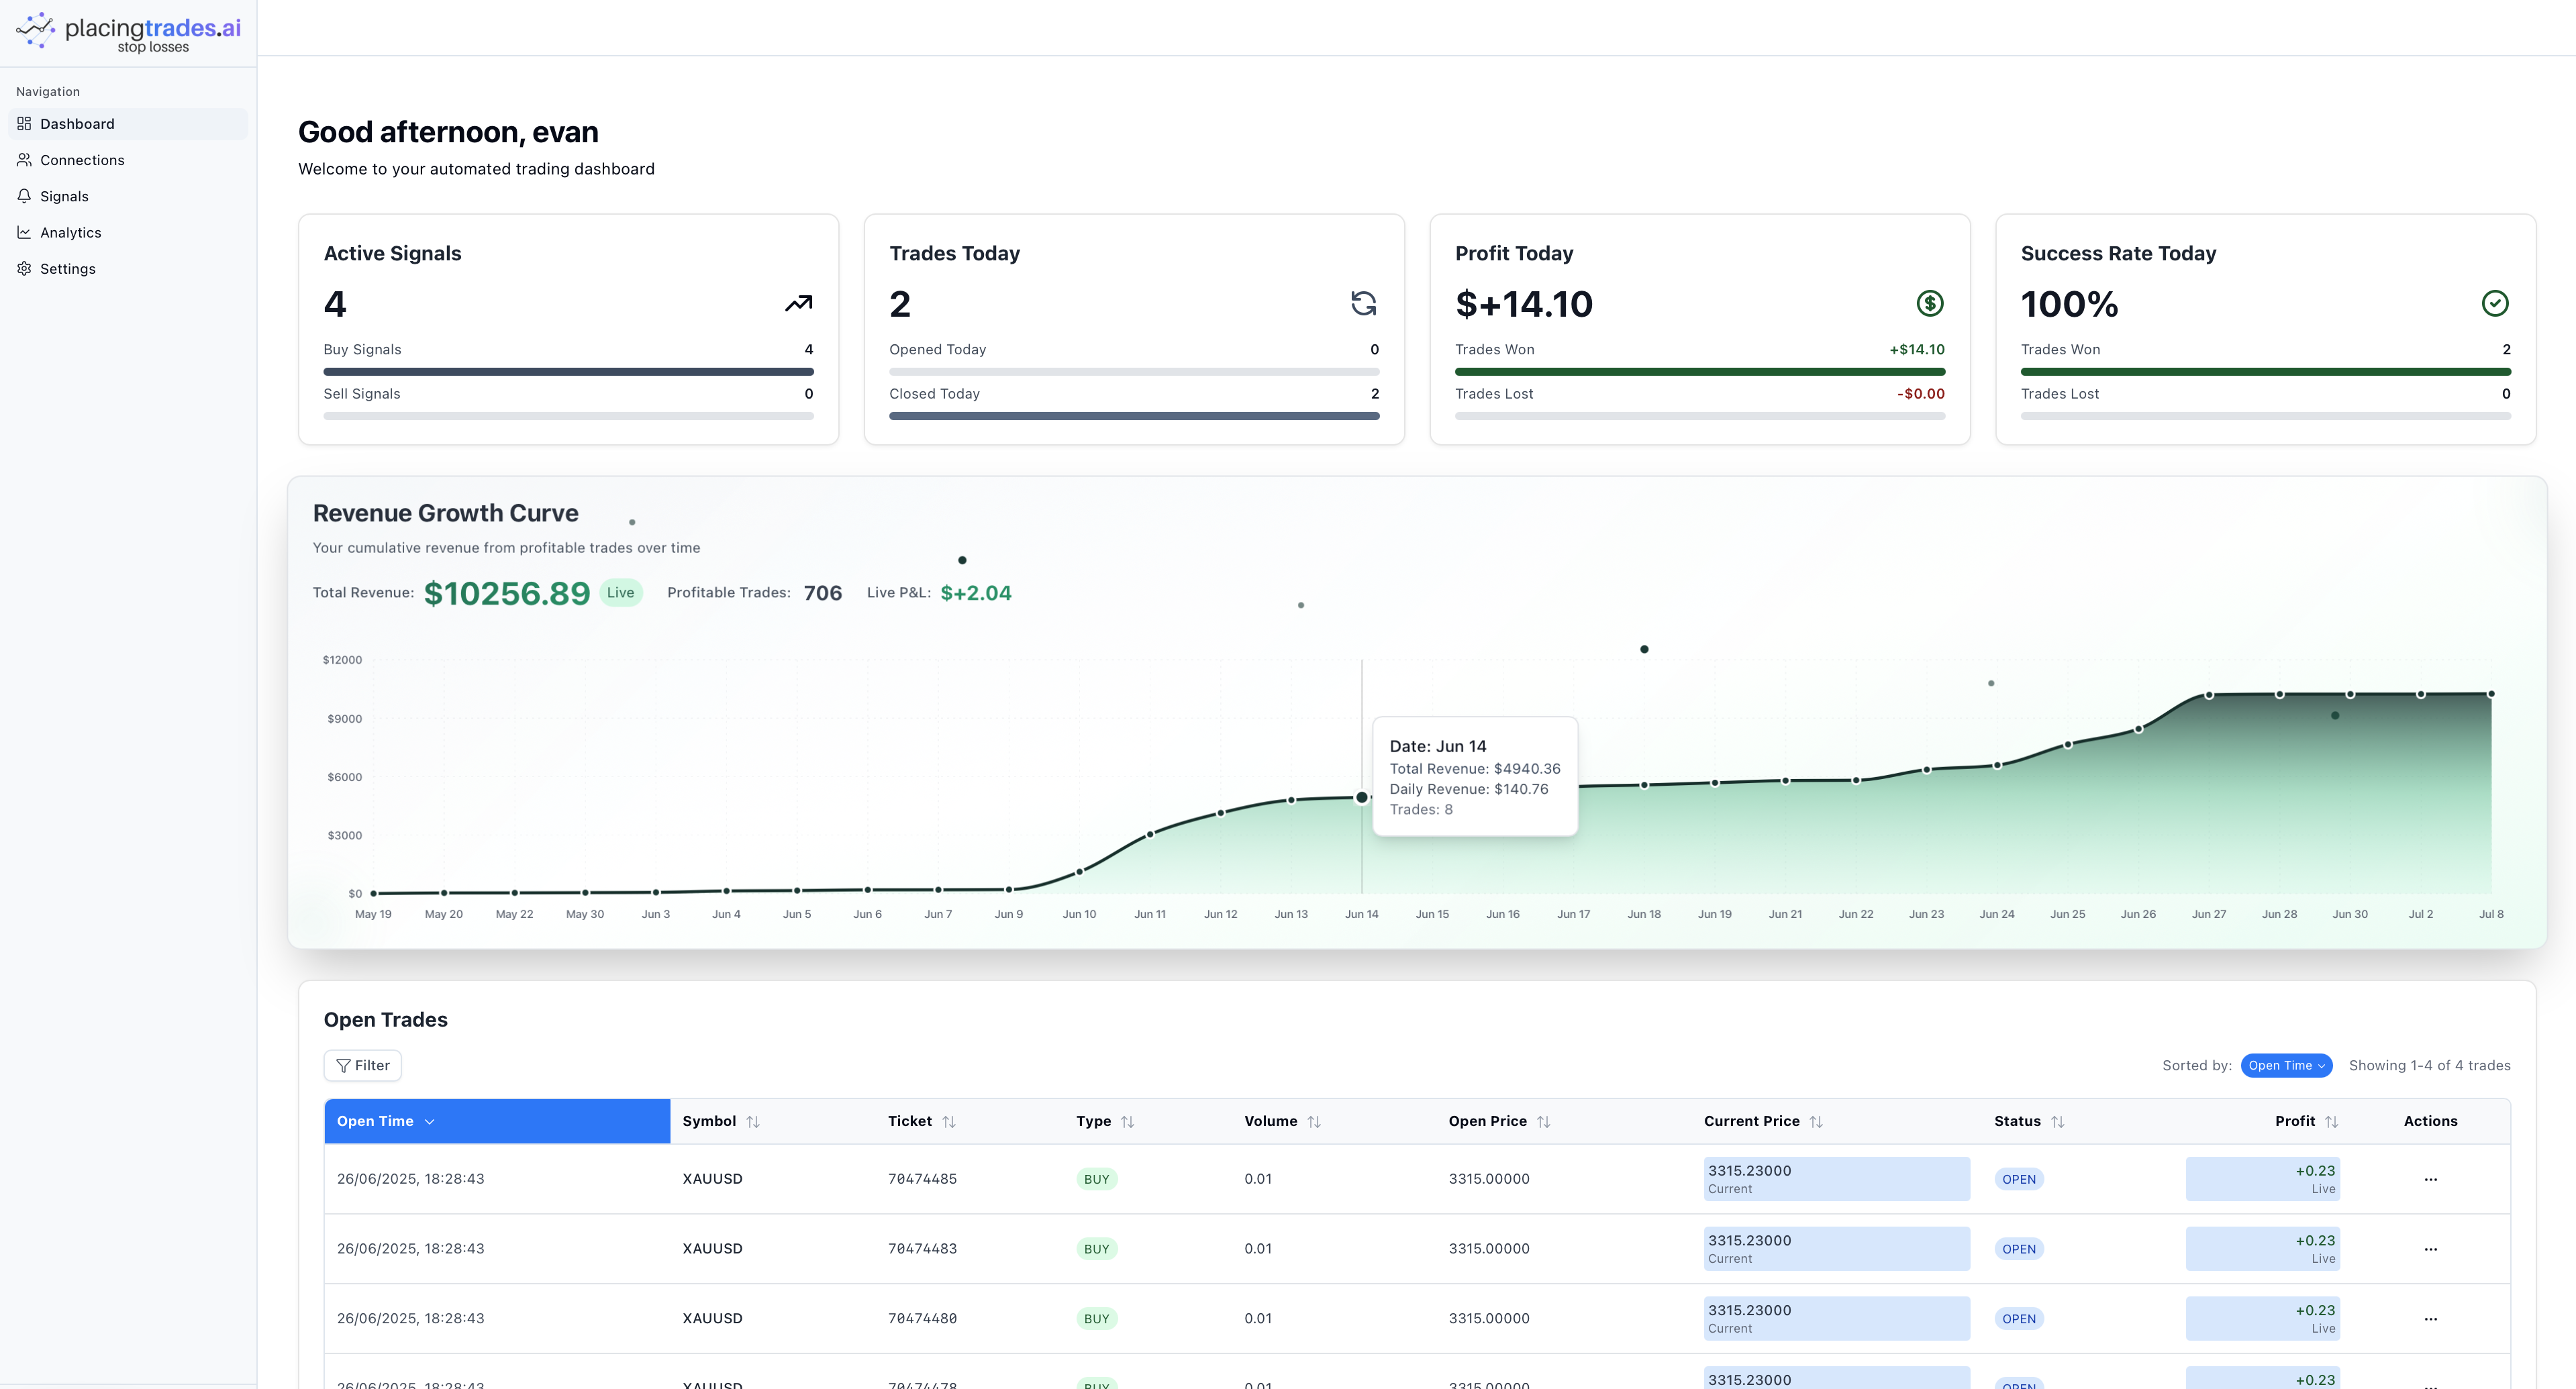This screenshot has height=1389, width=2576.
Task: Click the Filter button
Action: (362, 1066)
